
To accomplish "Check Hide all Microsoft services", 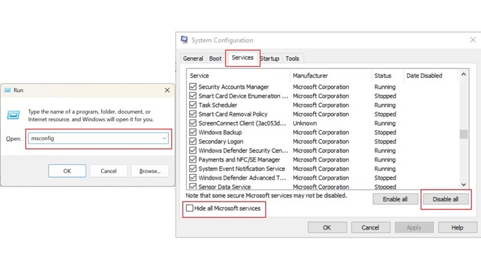I will pos(189,208).
